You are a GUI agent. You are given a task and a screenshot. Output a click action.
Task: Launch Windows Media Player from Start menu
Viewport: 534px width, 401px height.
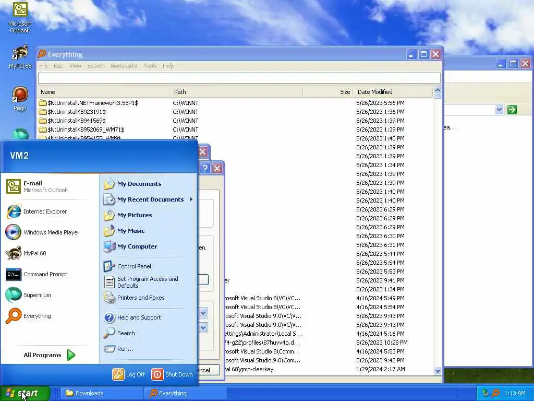point(49,232)
